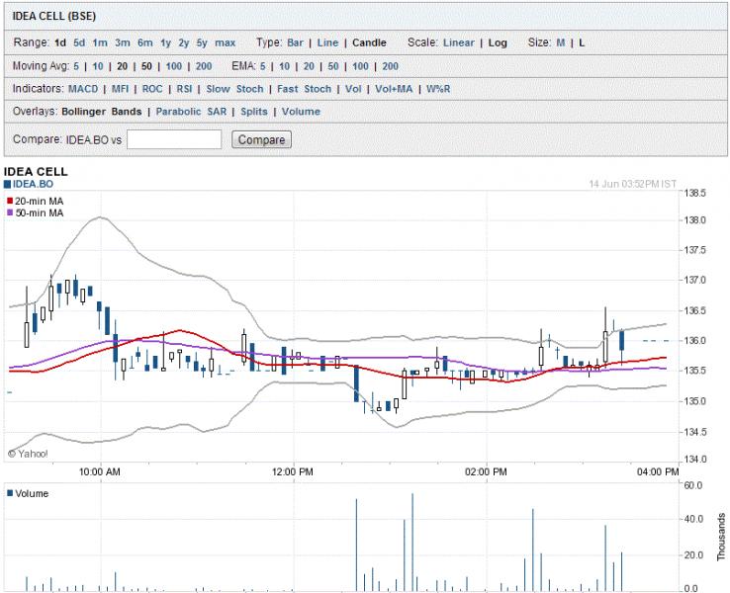Viewport: 730px width, 593px height.
Task: Open the IDEA.BO legend link
Action: 33,184
